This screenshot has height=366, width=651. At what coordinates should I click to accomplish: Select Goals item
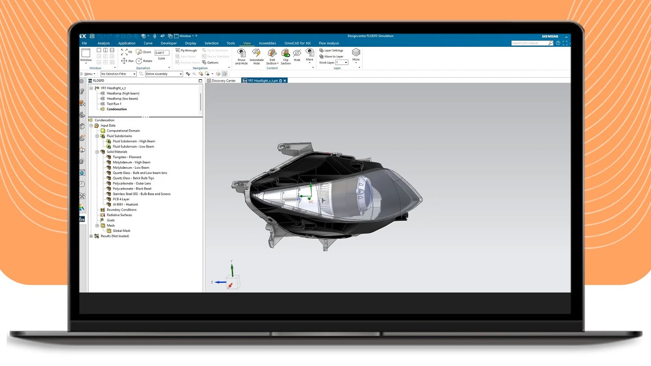[110, 220]
